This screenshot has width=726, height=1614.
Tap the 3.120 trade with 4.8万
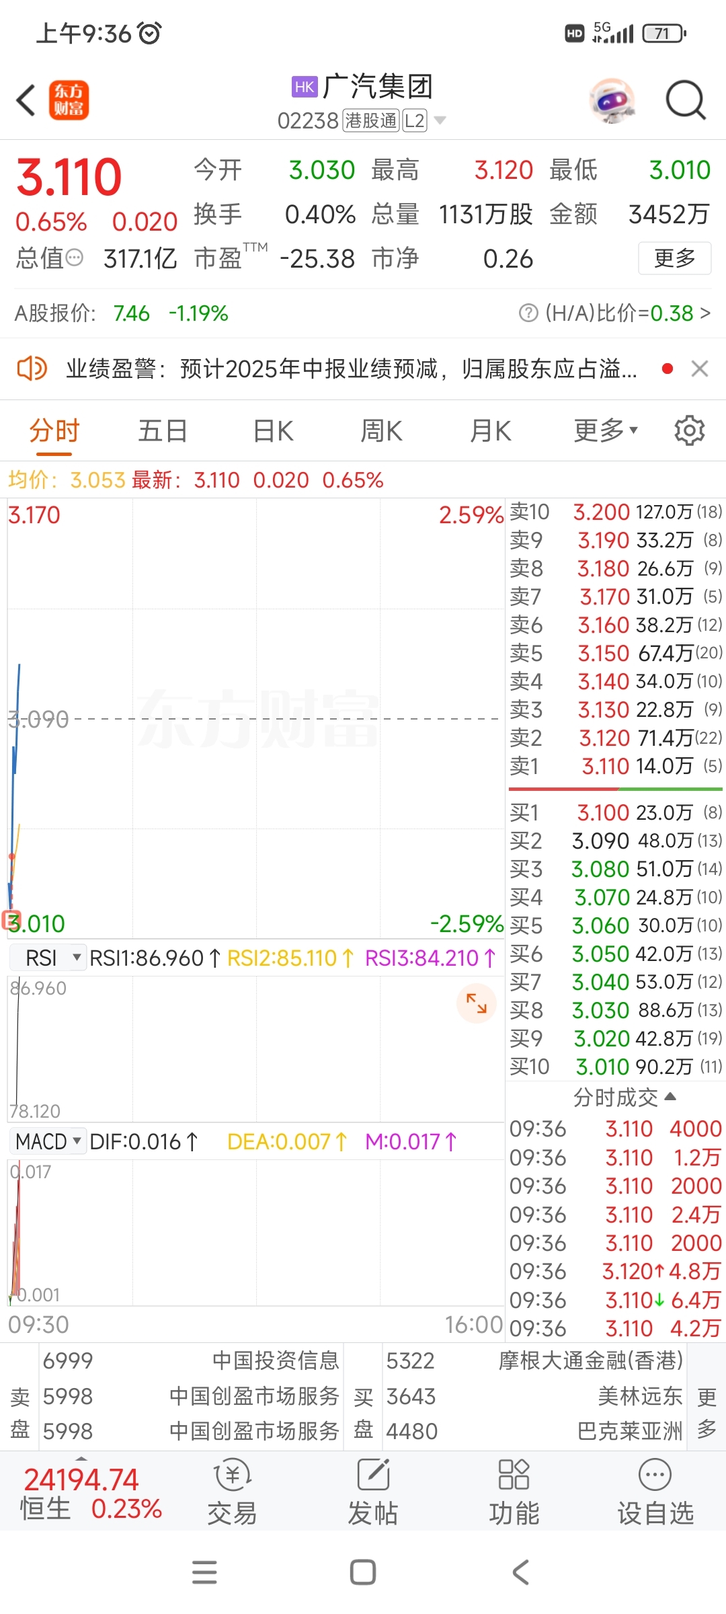coord(616,1271)
